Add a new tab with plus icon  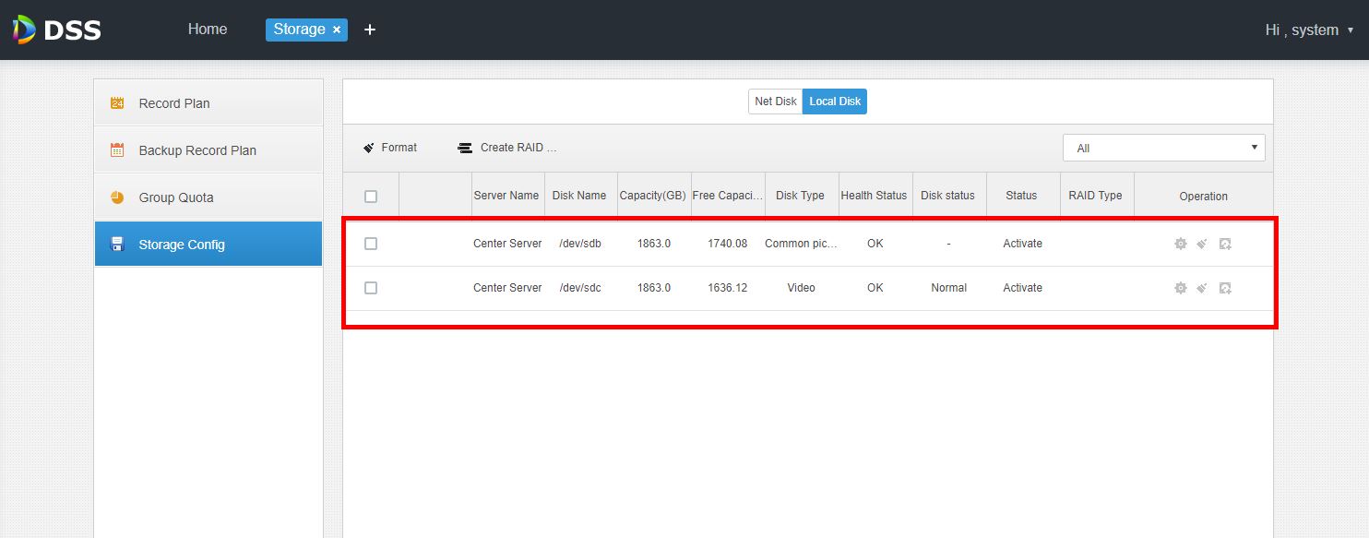pos(370,30)
